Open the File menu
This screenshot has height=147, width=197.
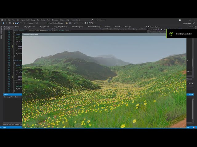(6, 20)
